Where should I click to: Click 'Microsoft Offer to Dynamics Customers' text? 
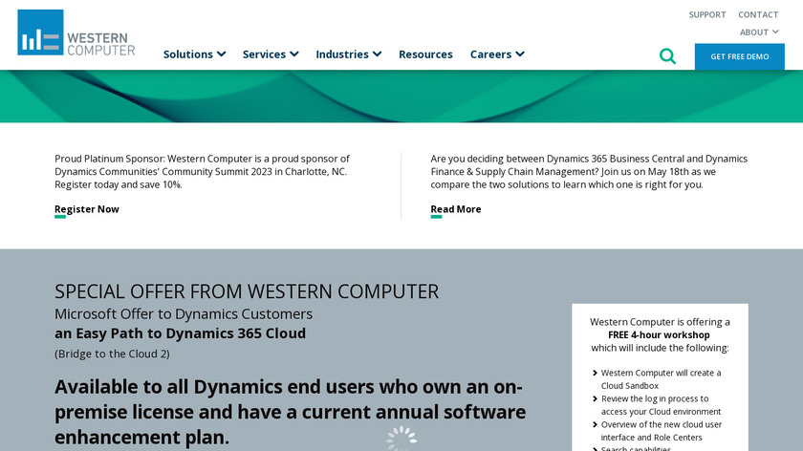tap(184, 313)
